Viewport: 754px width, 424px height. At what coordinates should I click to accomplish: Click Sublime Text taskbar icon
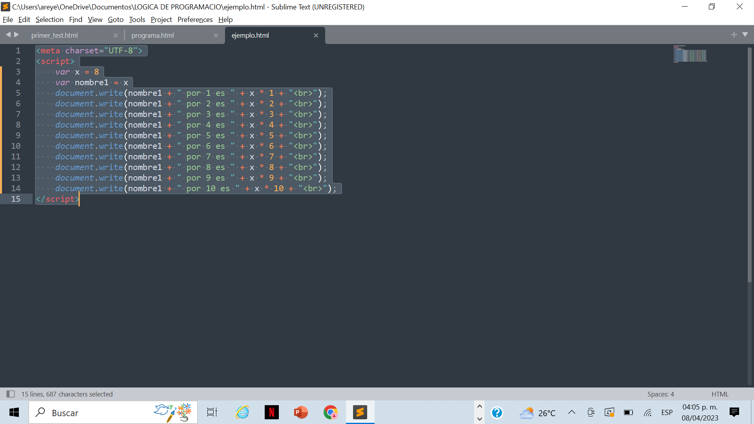(x=360, y=412)
